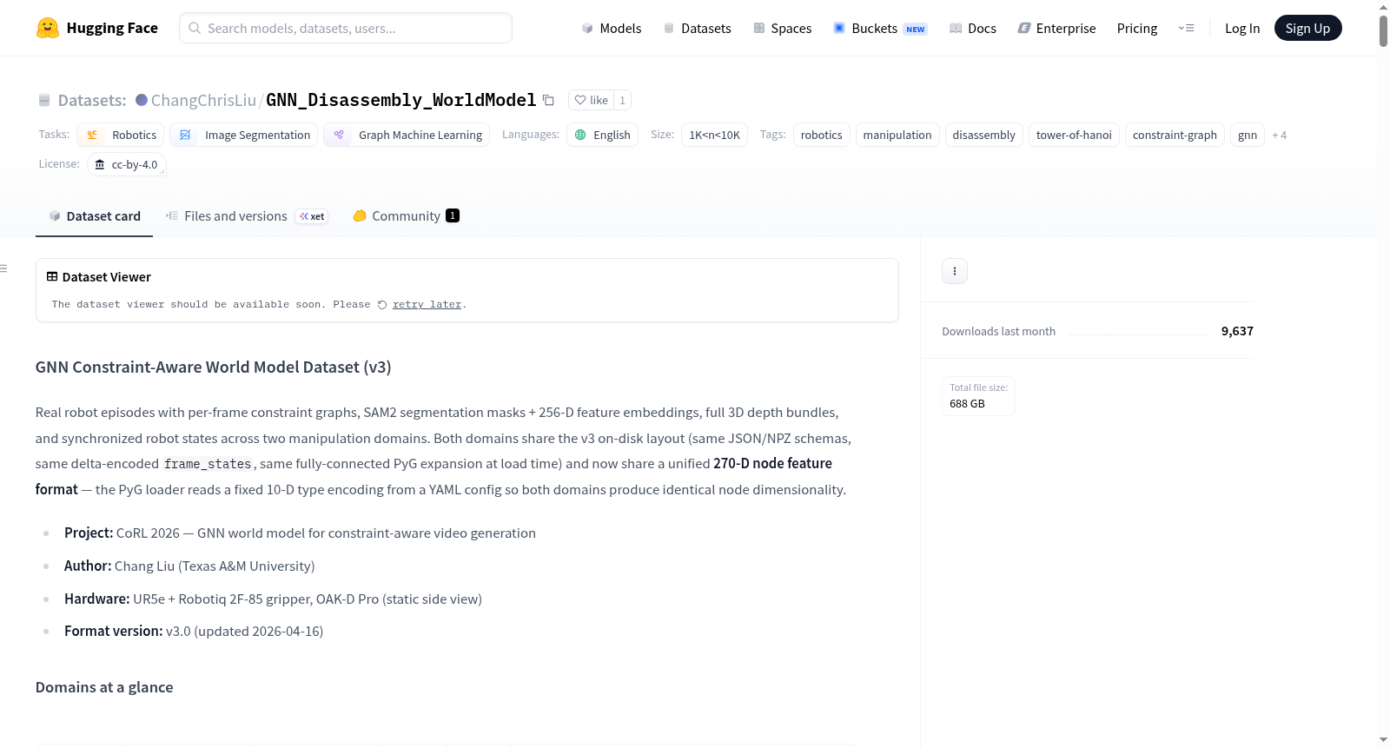Like the dataset with the heart button
The width and height of the screenshot is (1390, 748).
[591, 100]
